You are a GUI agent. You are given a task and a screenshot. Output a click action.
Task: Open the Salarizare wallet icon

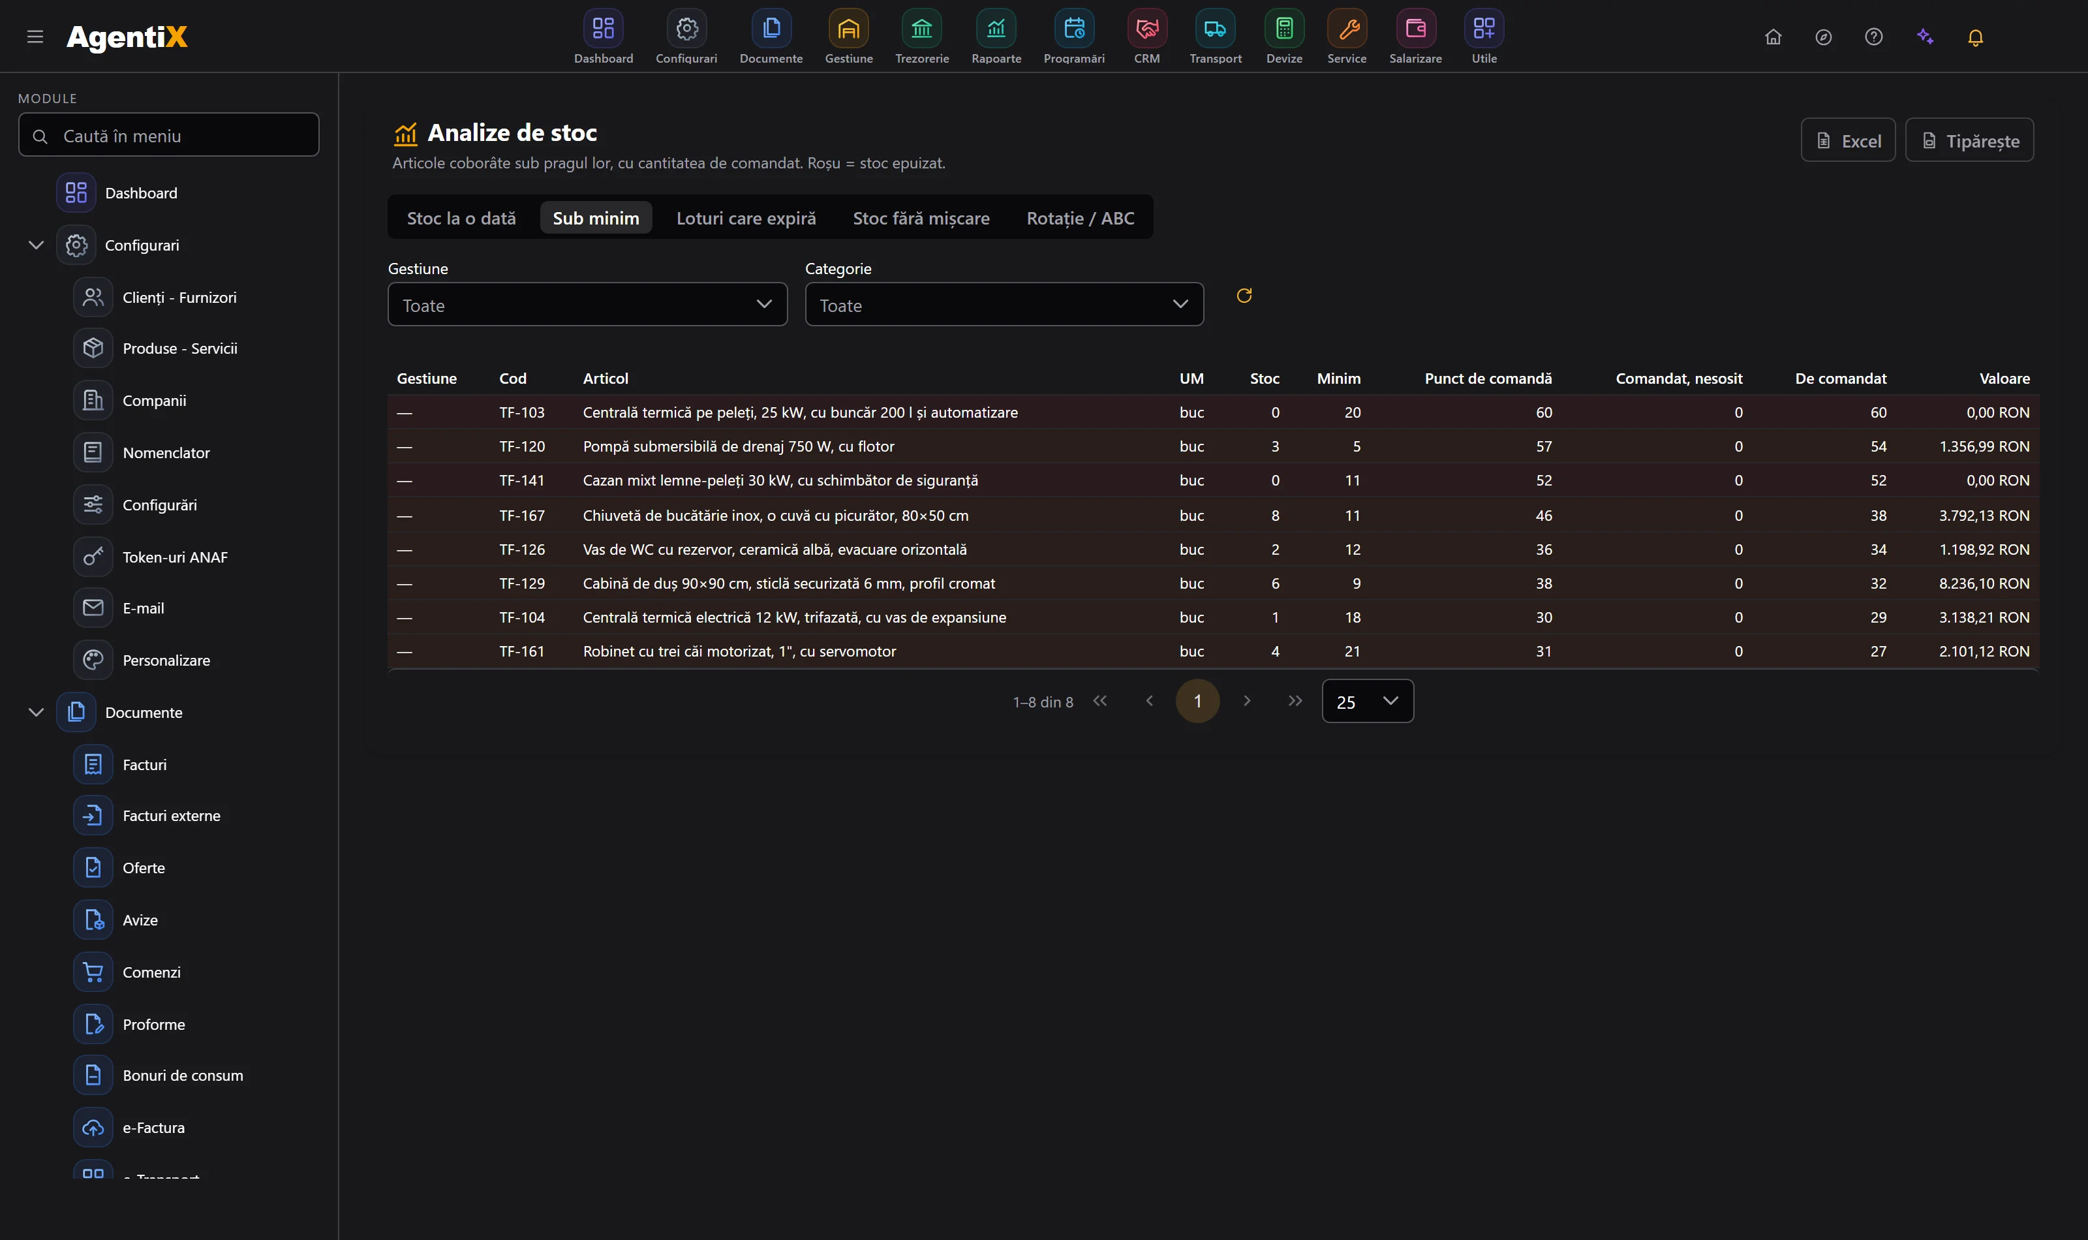[x=1416, y=29]
